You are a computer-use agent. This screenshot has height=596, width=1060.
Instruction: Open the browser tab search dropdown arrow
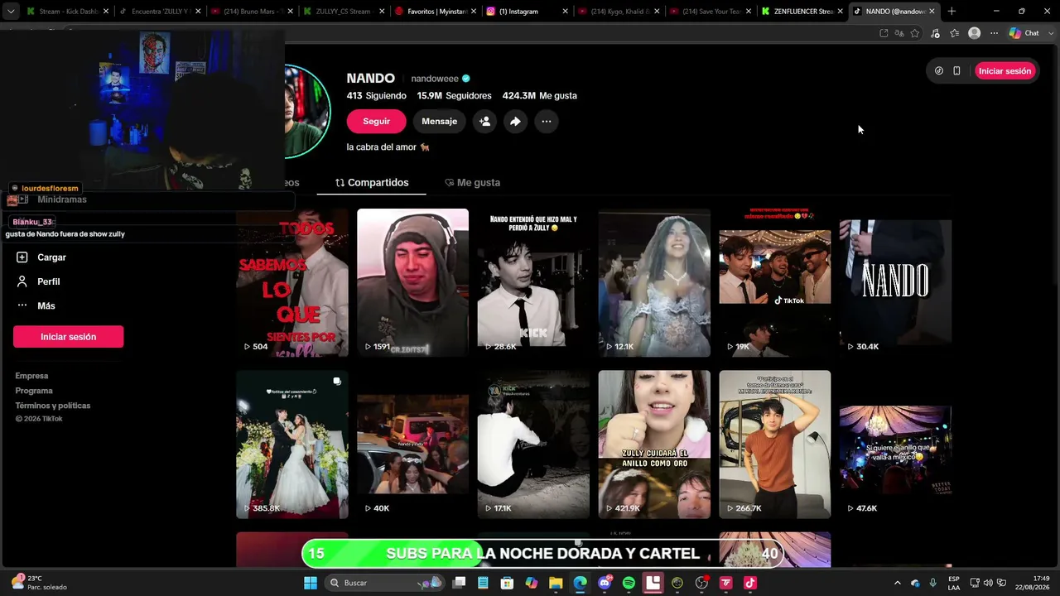pyautogui.click(x=11, y=12)
